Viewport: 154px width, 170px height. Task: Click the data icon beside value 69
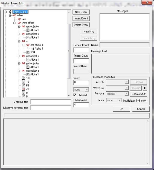(x=24, y=86)
